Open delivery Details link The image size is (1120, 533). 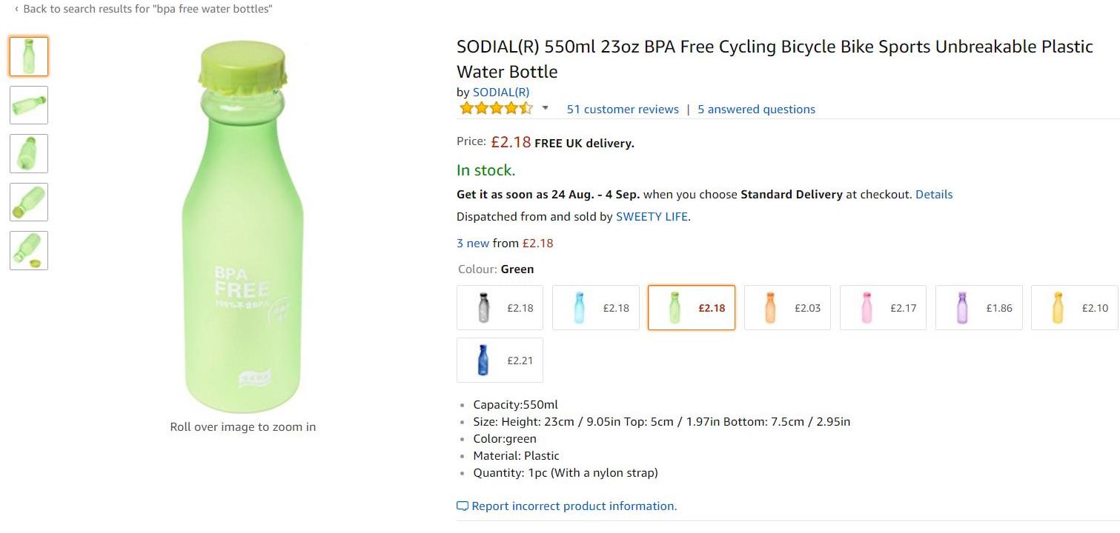click(x=934, y=195)
